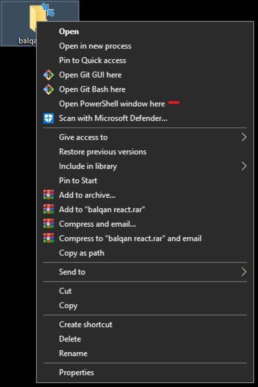Select Open Git GUI here

[145, 75]
